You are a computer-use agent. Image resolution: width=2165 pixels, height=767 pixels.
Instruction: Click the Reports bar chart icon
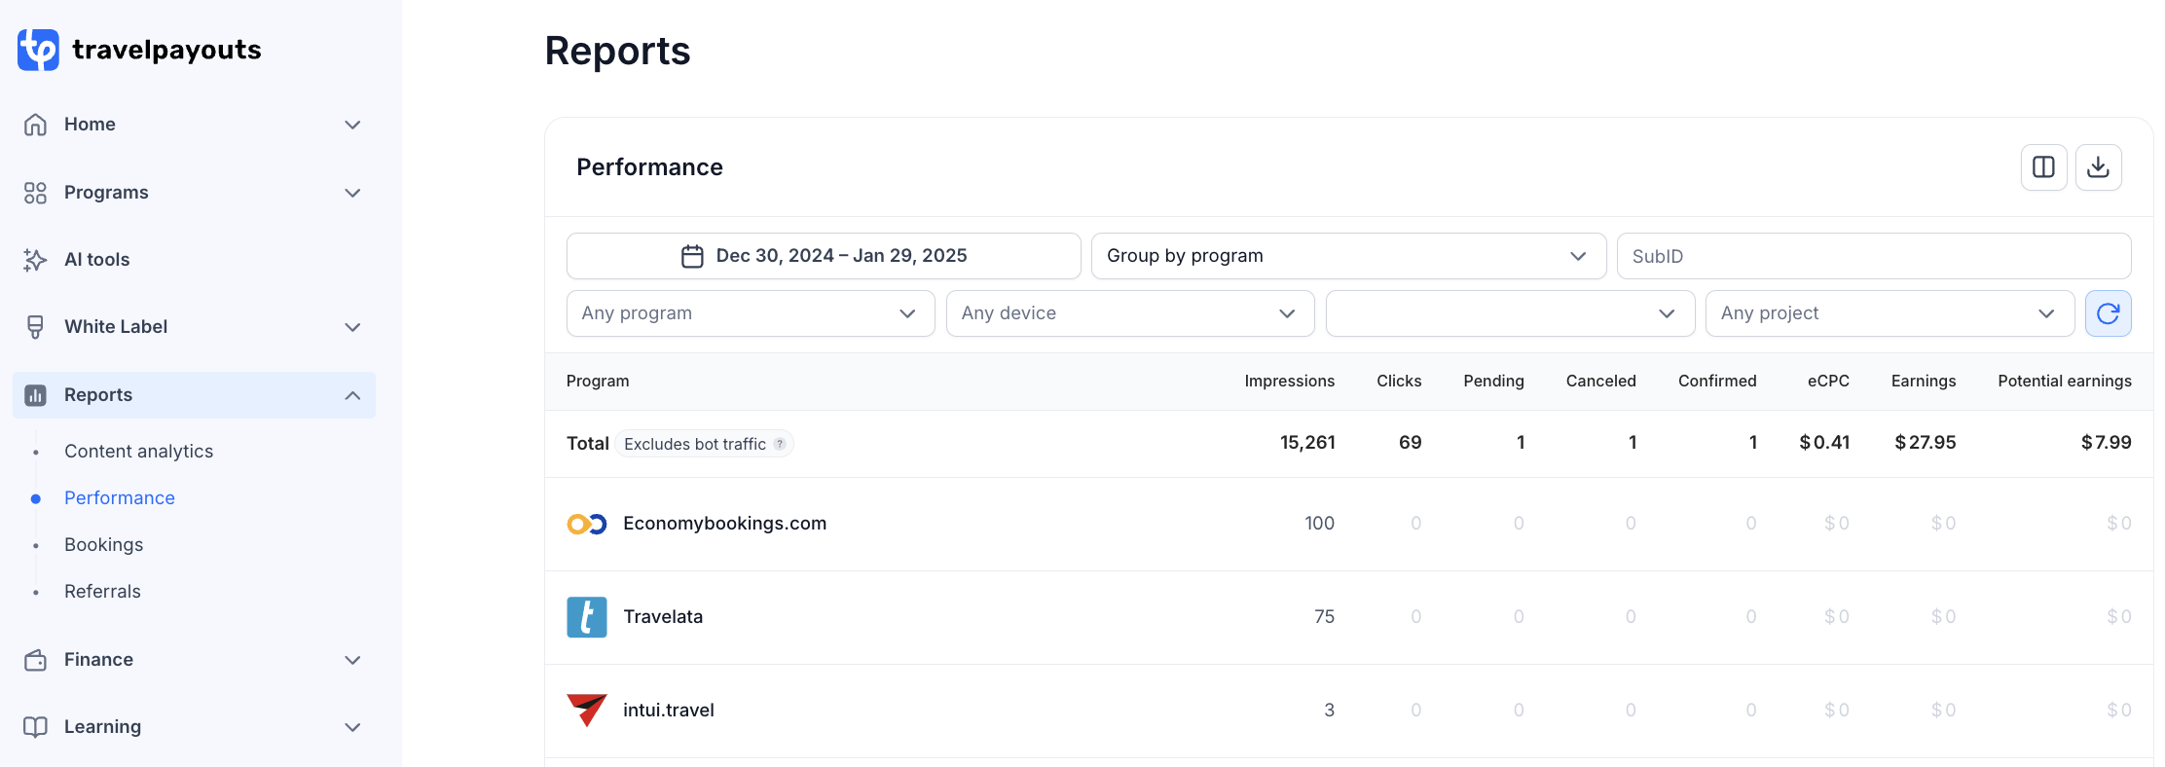pyautogui.click(x=35, y=395)
